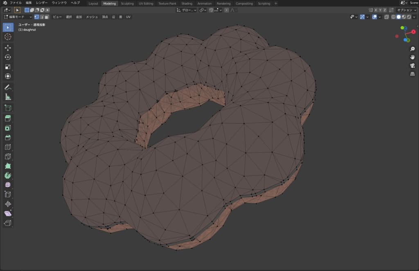Activate the Rotate tool
The height and width of the screenshot is (271, 419).
point(8,57)
